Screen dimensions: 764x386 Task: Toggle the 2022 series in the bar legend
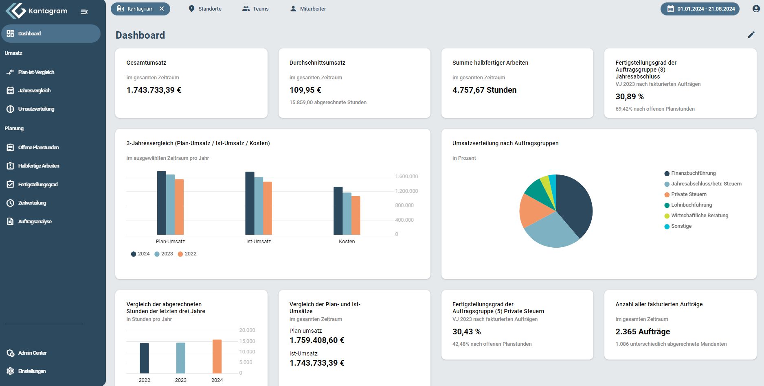pyautogui.click(x=187, y=254)
